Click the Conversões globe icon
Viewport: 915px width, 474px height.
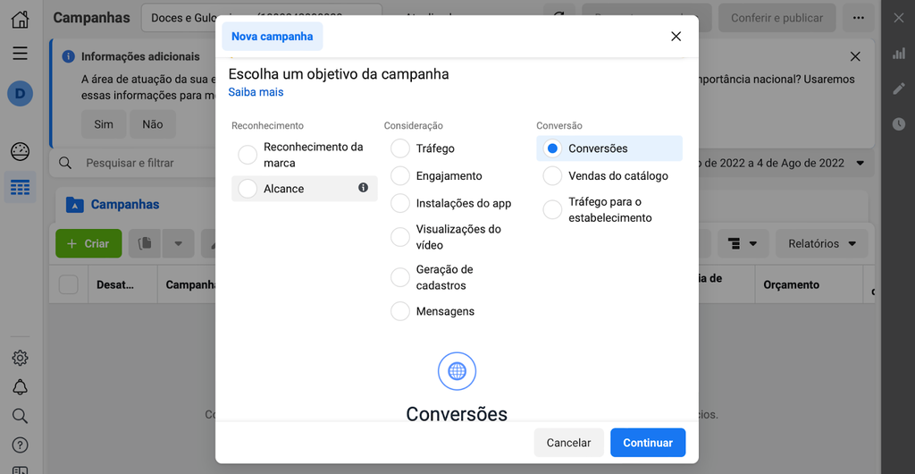click(x=457, y=370)
